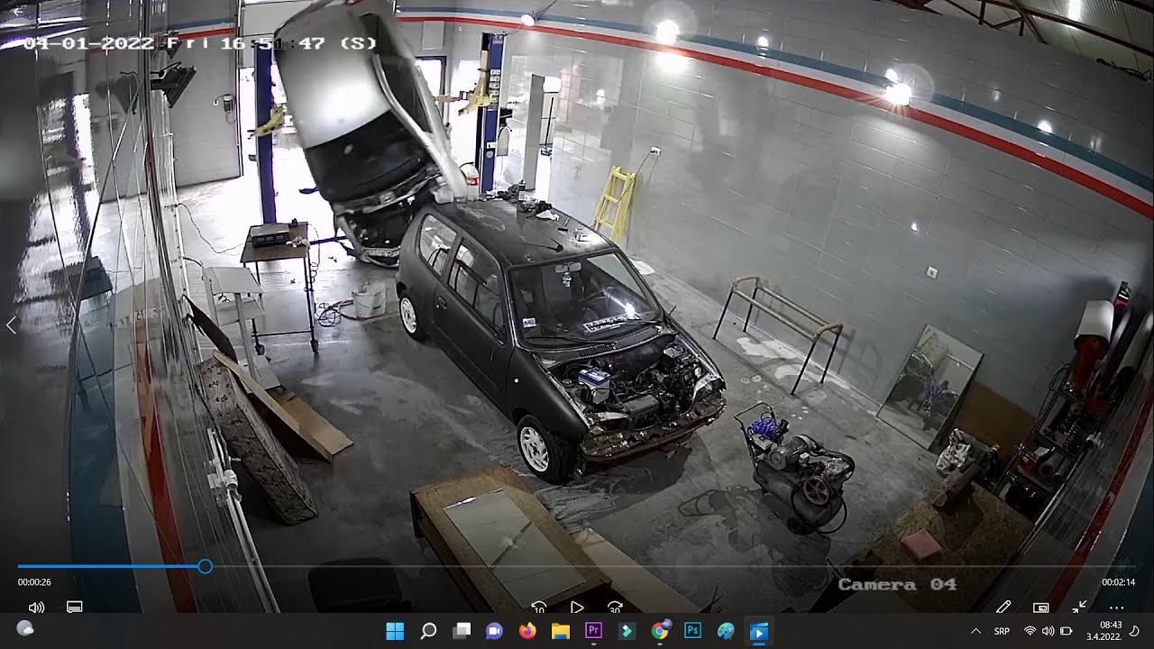
Task: Skip back 10 seconds
Action: coord(539,608)
